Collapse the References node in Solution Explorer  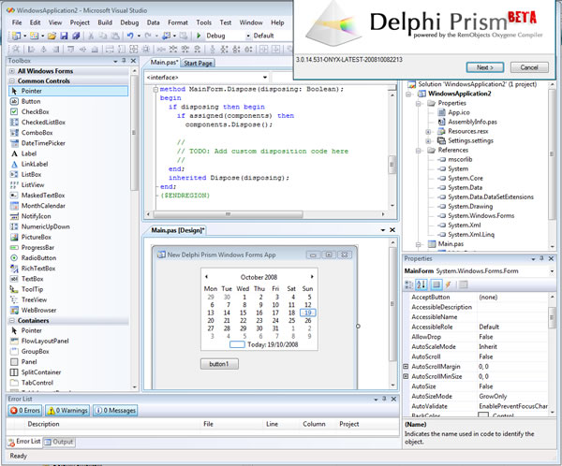pos(418,151)
